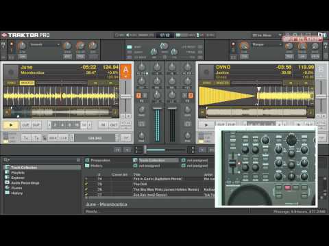Click the 124.940 BPM field on Deck A

click(x=95, y=138)
